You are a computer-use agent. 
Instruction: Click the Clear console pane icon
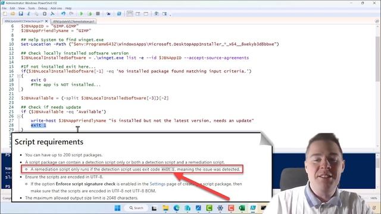point(52,14)
